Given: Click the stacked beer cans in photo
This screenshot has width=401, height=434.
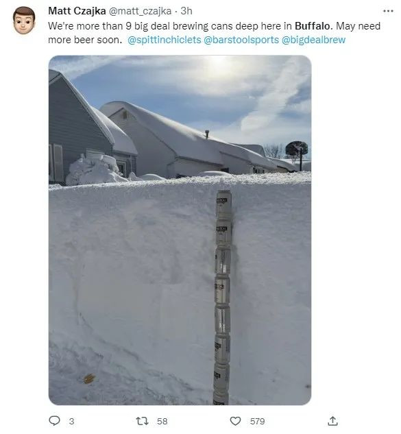Looking at the screenshot, I should pos(223,298).
